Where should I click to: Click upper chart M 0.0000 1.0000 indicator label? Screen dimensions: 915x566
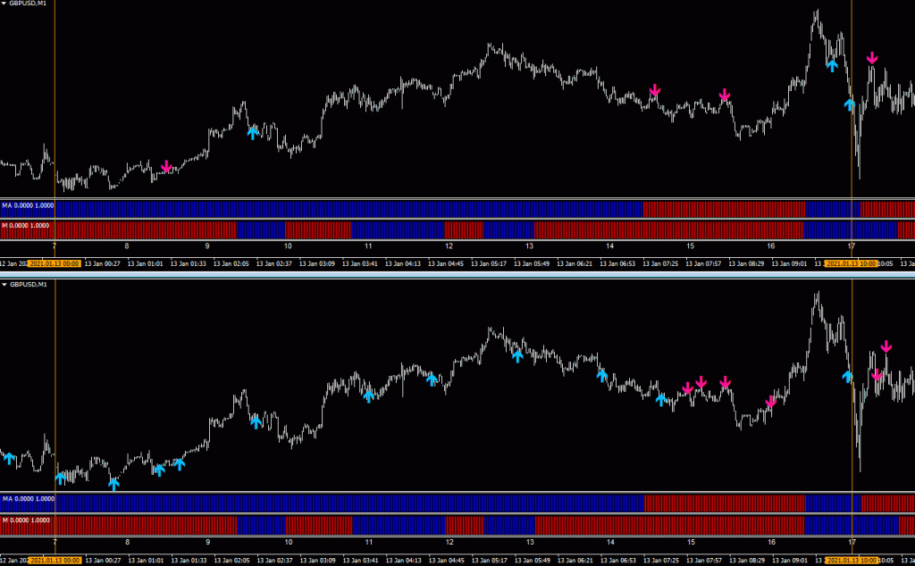pyautogui.click(x=26, y=226)
